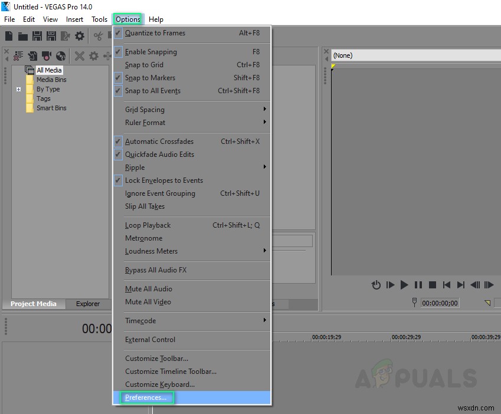
Task: Click the New project icon
Action: tap(9, 36)
